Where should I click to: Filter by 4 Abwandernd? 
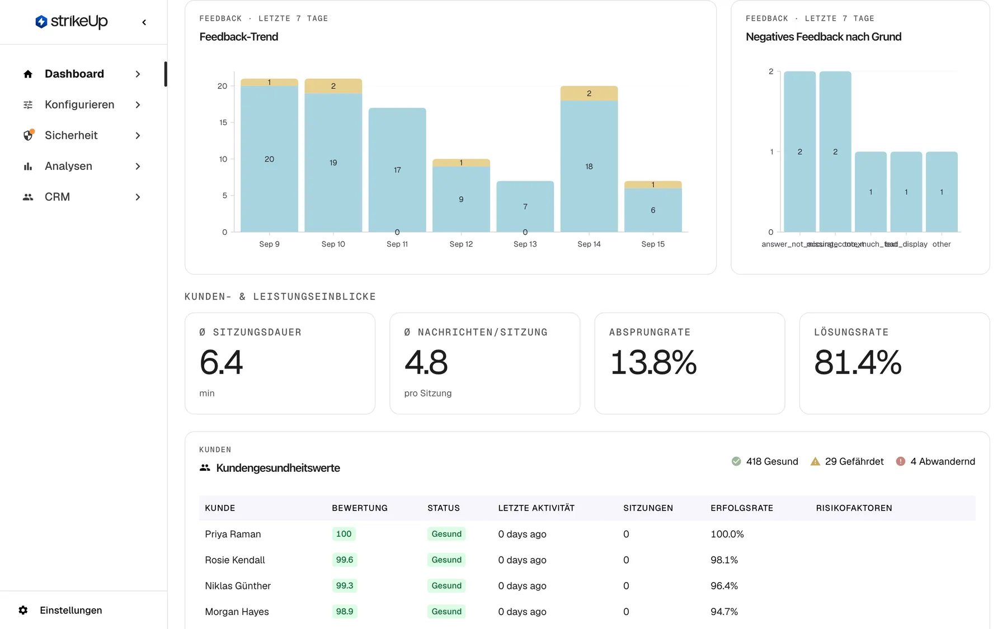pos(935,461)
